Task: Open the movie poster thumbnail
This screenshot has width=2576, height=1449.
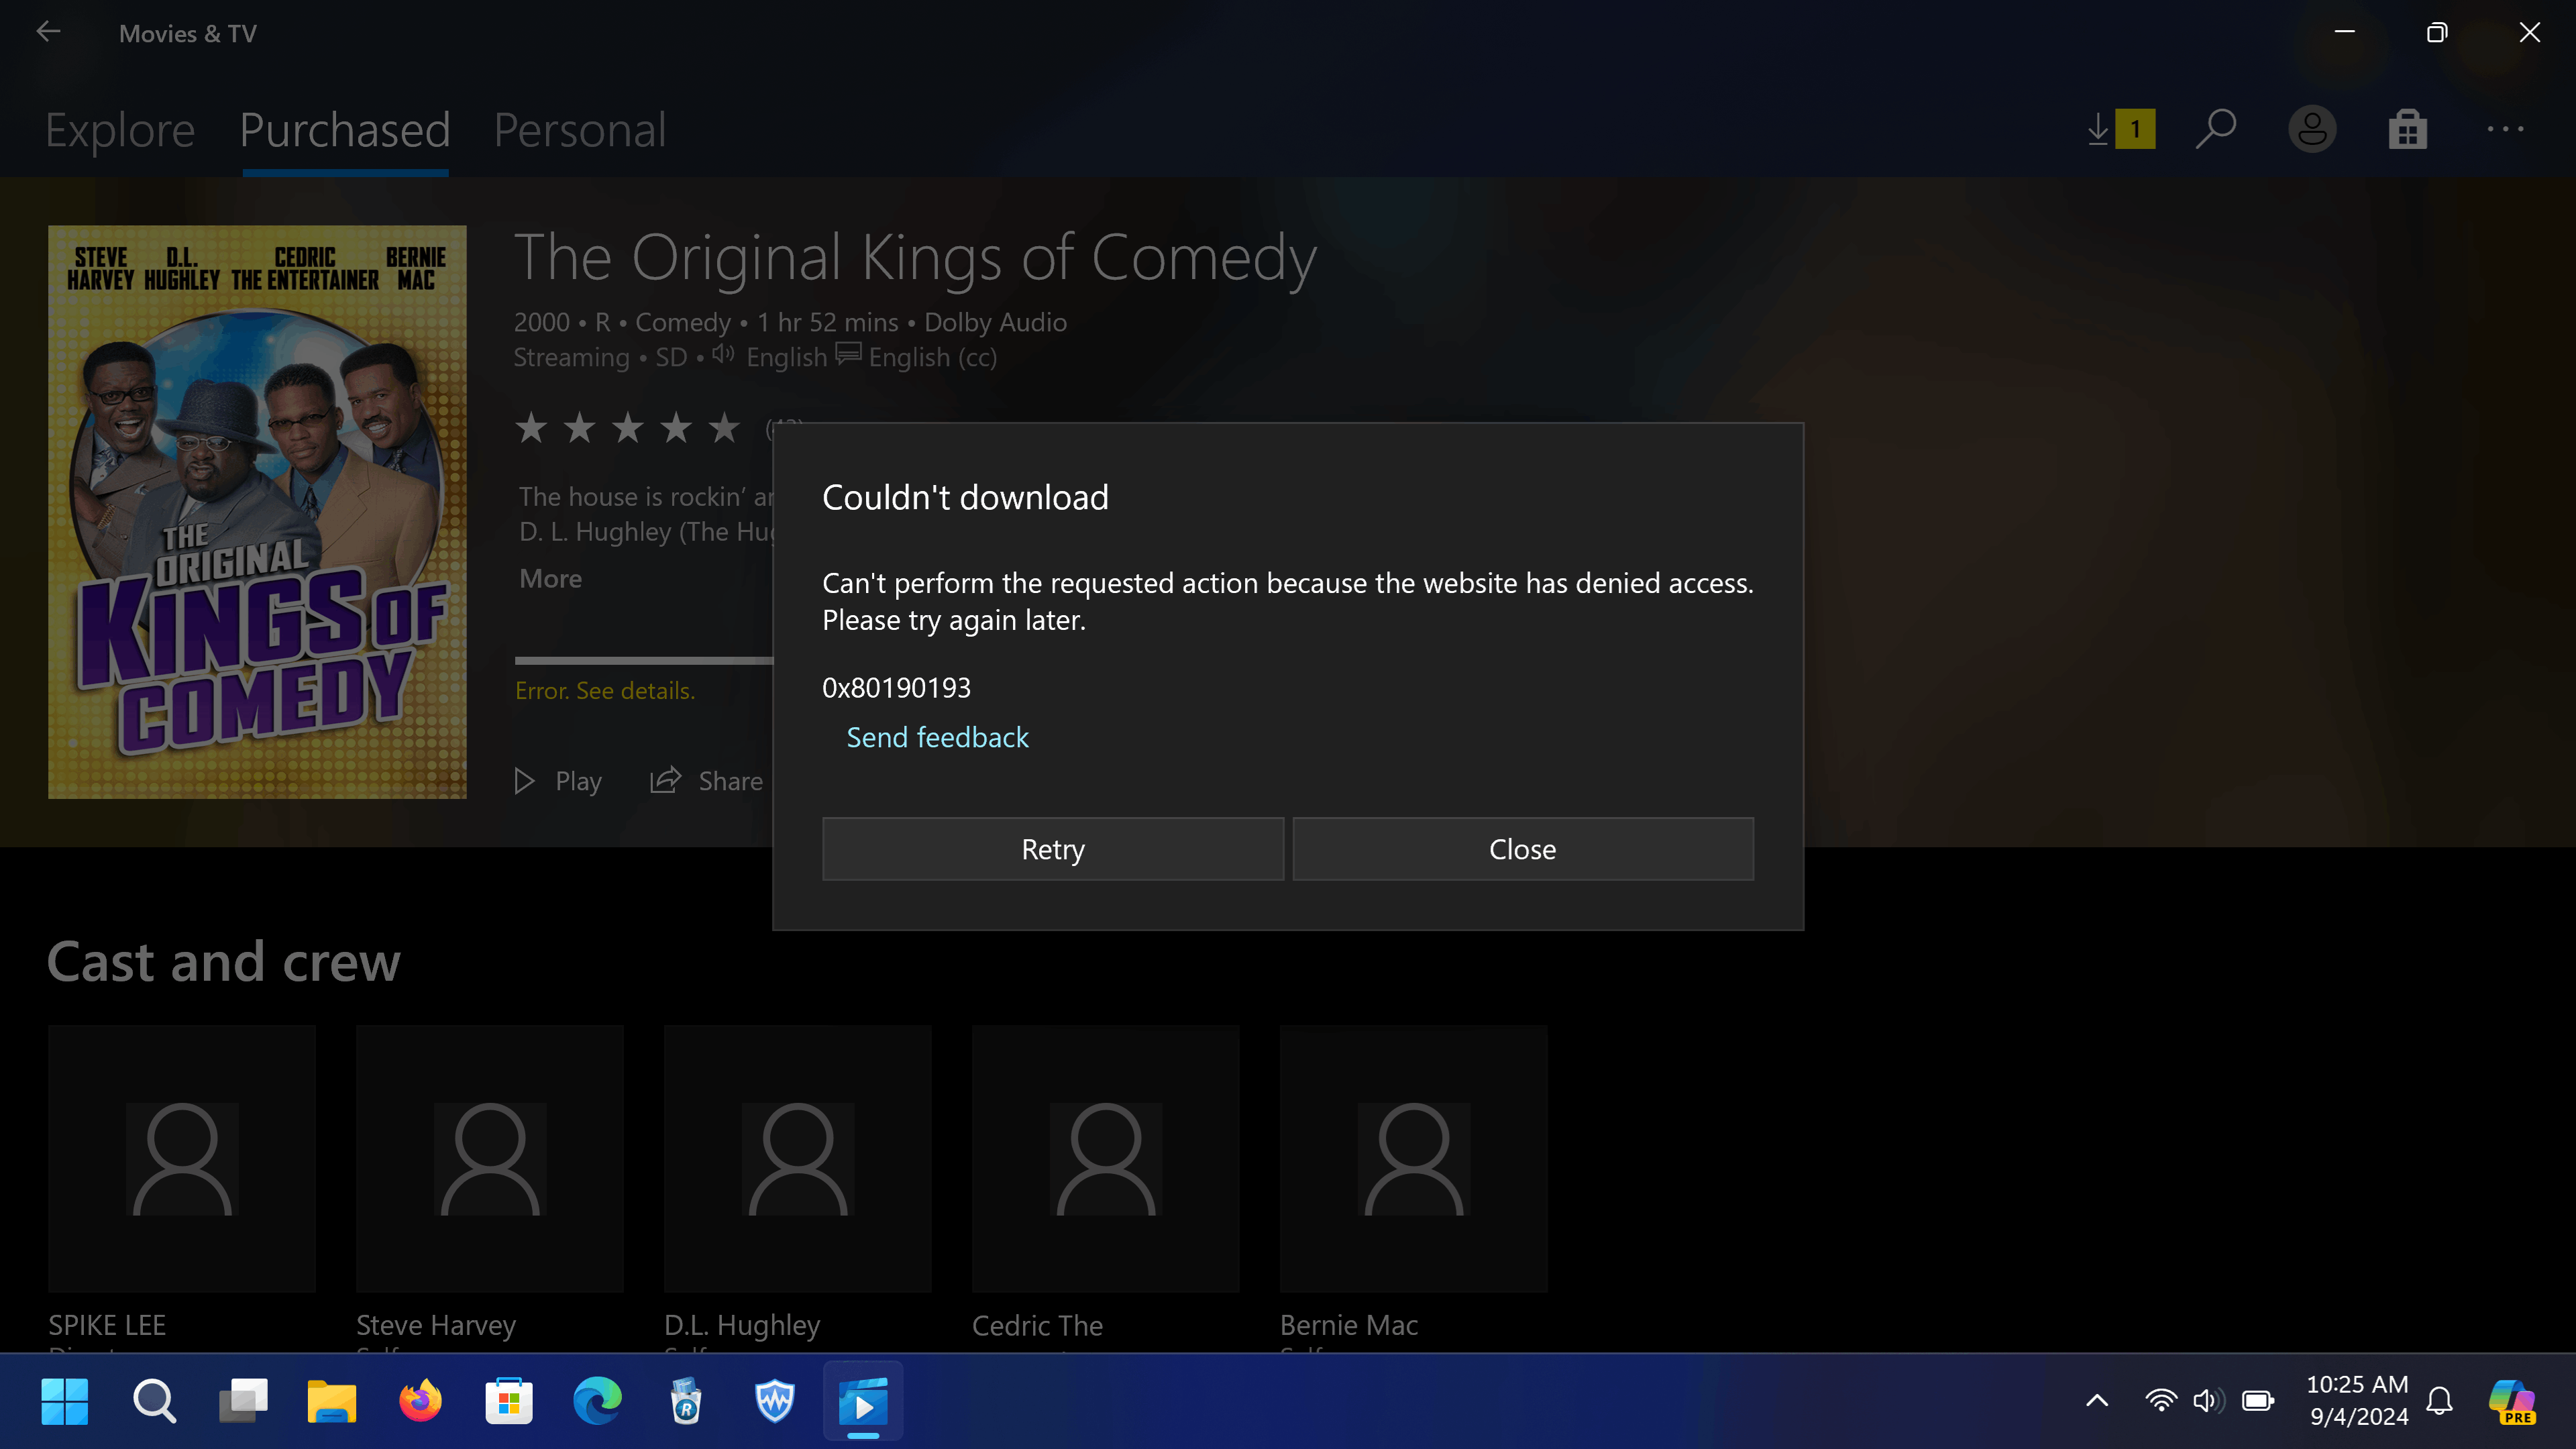Action: pyautogui.click(x=257, y=512)
